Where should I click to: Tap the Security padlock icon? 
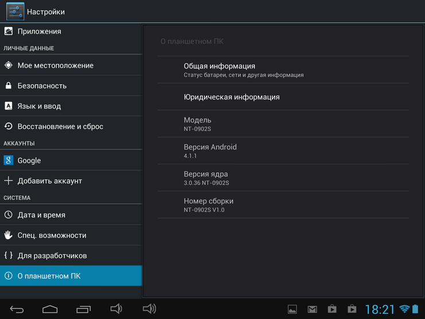tap(9, 86)
